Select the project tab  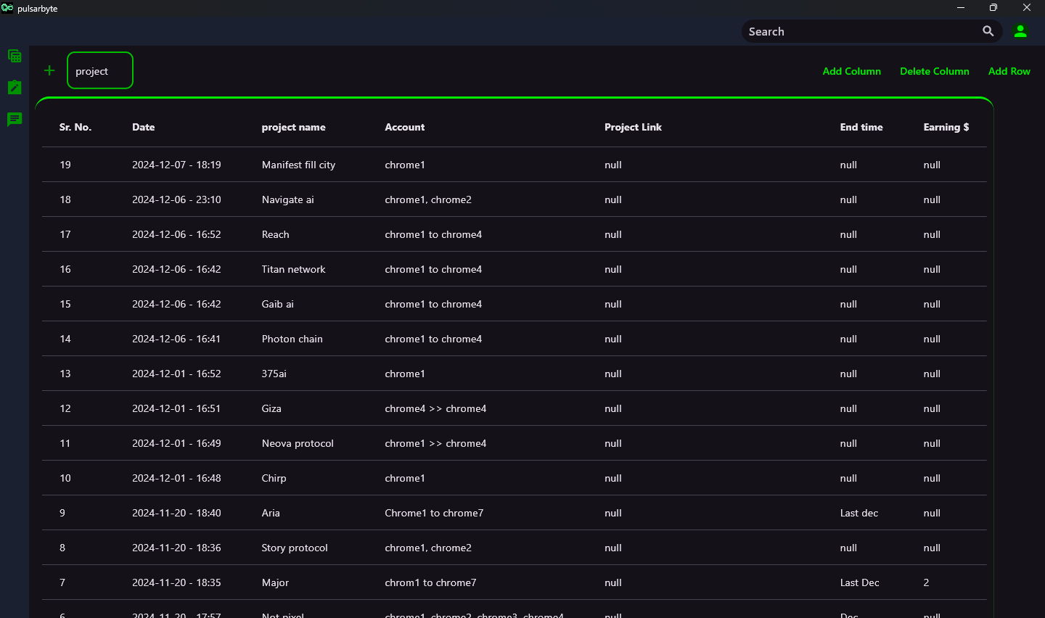tap(100, 70)
